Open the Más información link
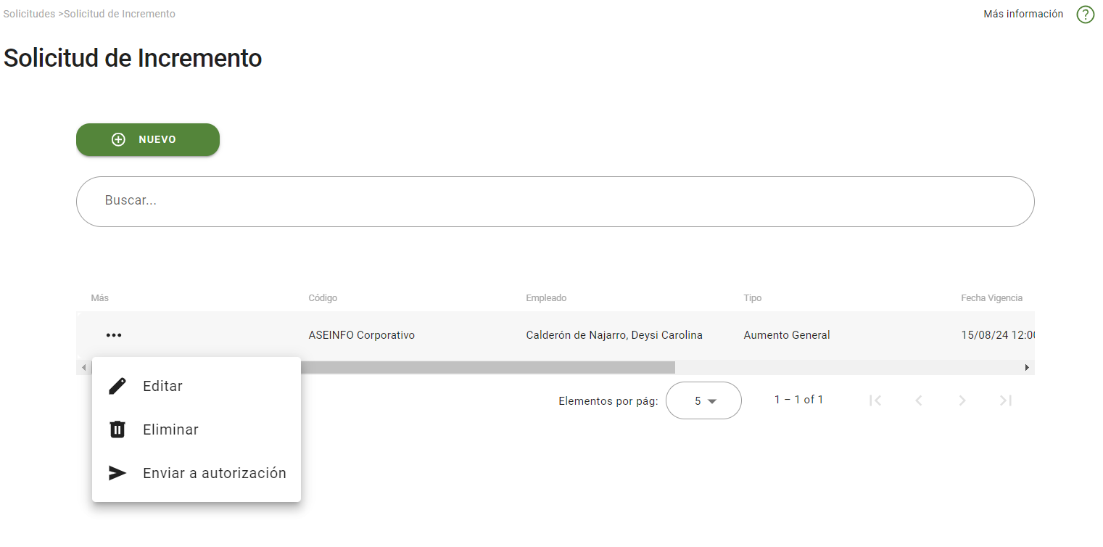This screenshot has width=1103, height=547. coord(1023,13)
